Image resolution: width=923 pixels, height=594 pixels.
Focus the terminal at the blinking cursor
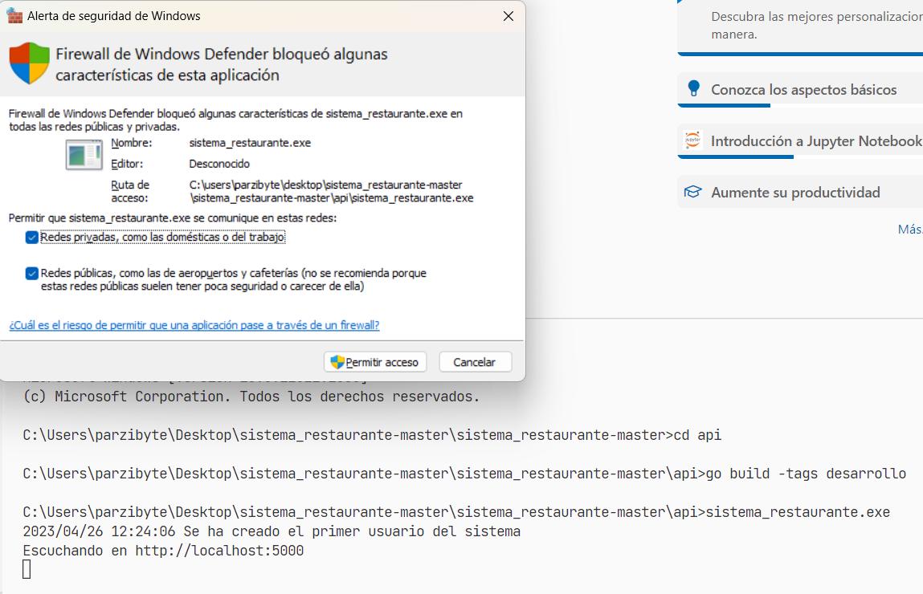[x=27, y=569]
